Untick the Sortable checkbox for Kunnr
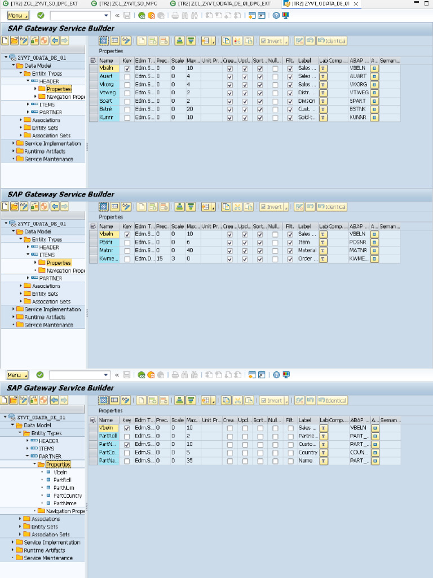The height and width of the screenshot is (578, 433). [260, 118]
